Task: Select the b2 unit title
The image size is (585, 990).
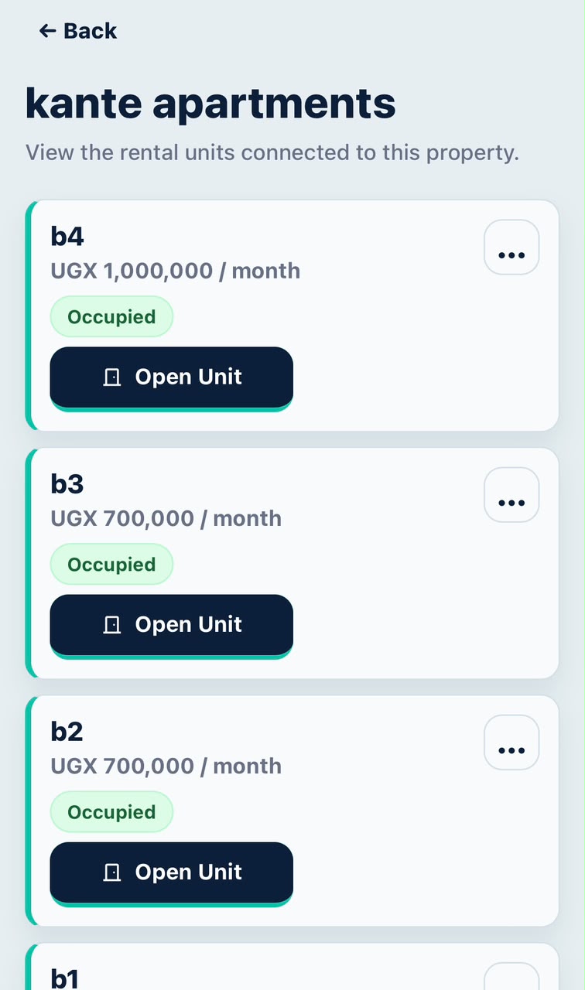Action: click(67, 732)
